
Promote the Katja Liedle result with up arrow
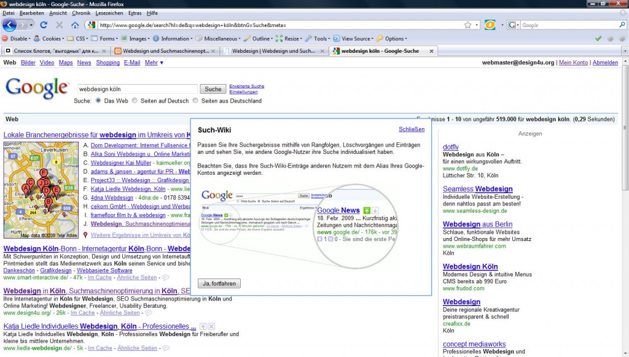pos(203,326)
